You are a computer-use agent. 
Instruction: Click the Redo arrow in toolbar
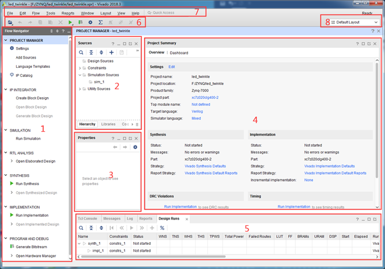30,22
